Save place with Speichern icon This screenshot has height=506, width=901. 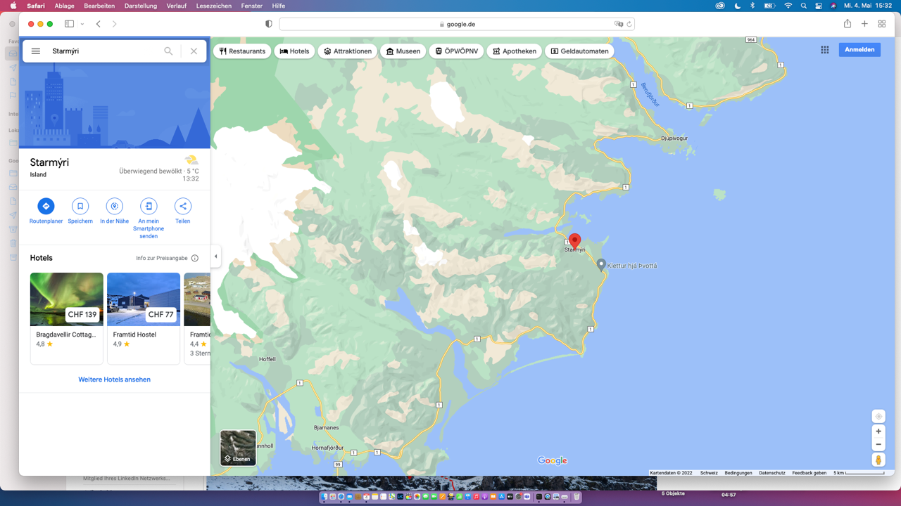click(x=80, y=206)
